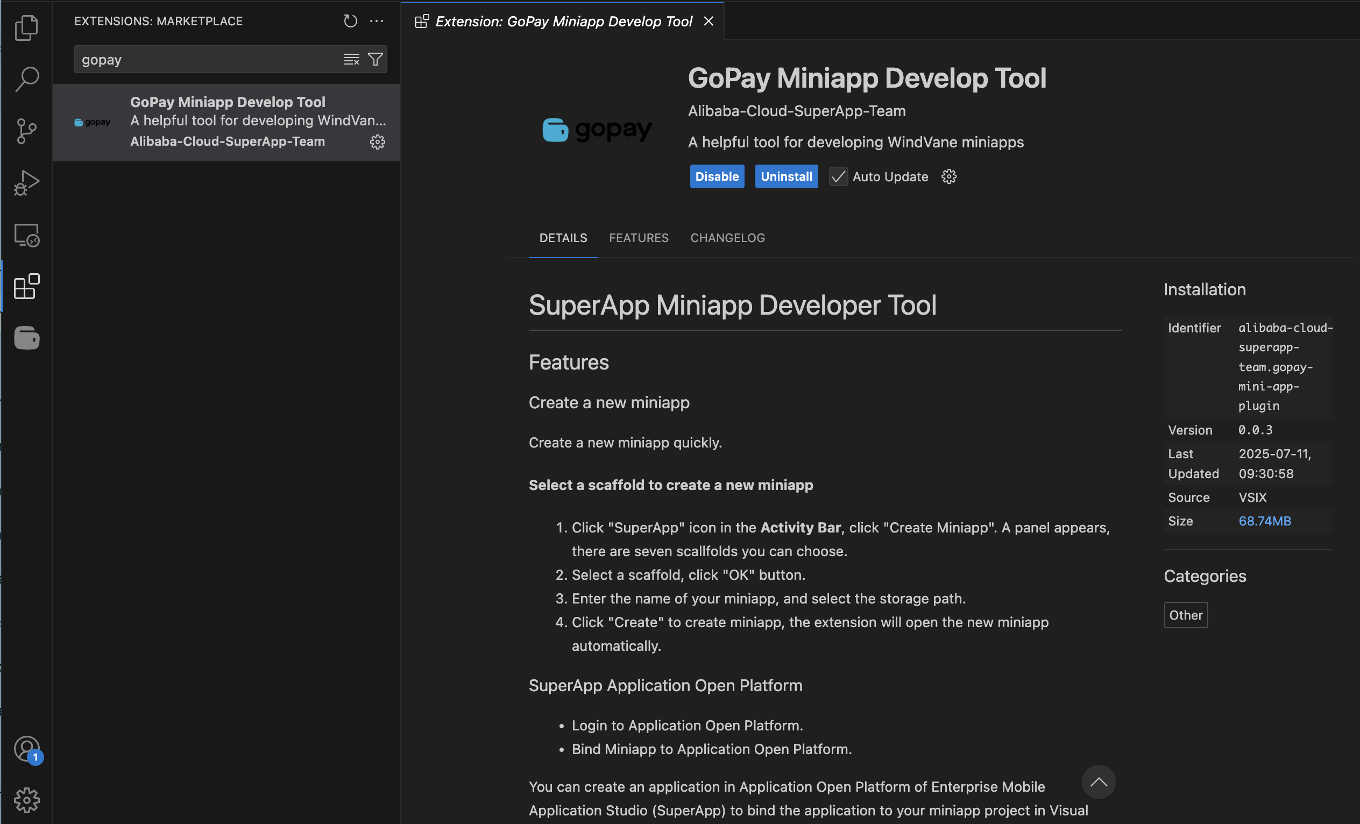
Task: Clear extensions search results icon
Action: coord(352,59)
